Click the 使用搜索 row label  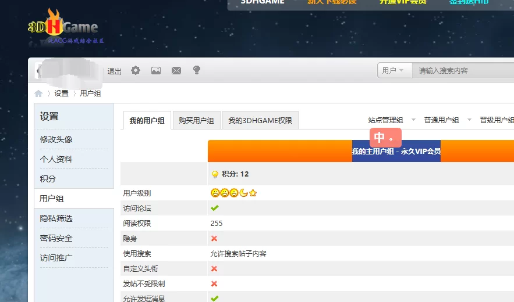pos(137,254)
